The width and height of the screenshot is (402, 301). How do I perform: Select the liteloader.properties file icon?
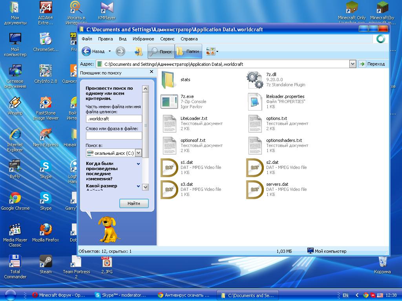click(x=255, y=102)
